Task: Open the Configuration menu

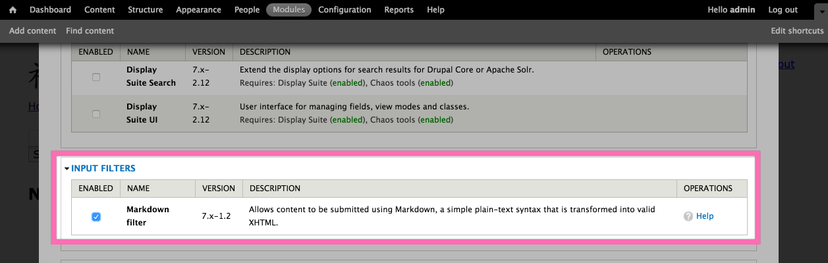Action: pyautogui.click(x=345, y=10)
